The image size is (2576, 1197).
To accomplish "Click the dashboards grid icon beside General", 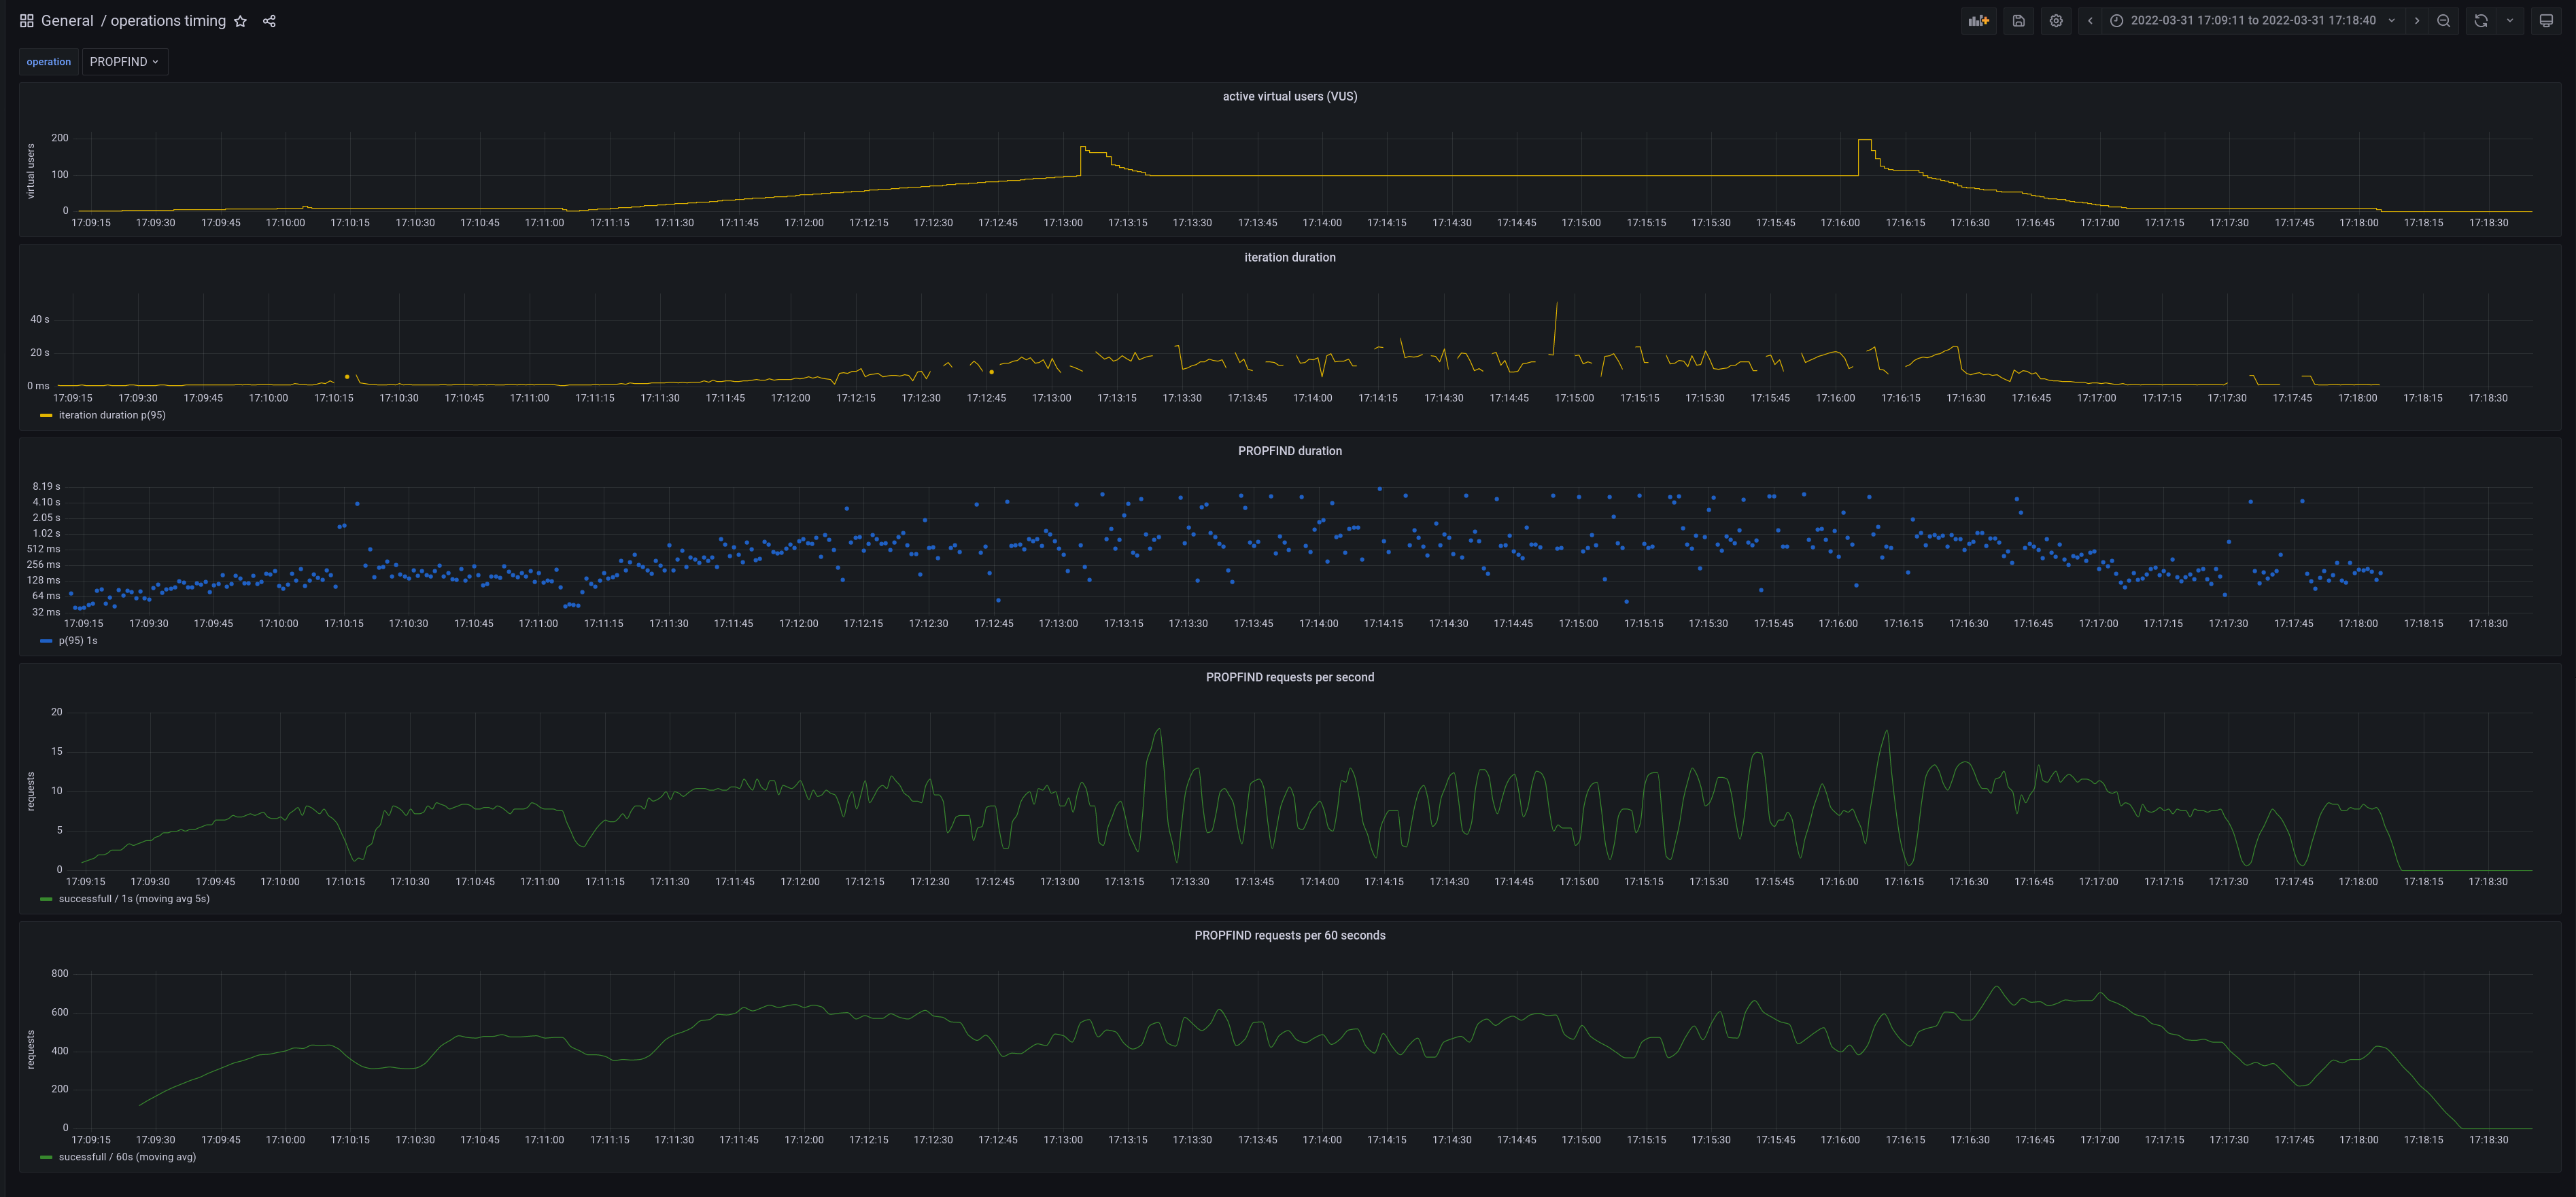I will click(27, 21).
